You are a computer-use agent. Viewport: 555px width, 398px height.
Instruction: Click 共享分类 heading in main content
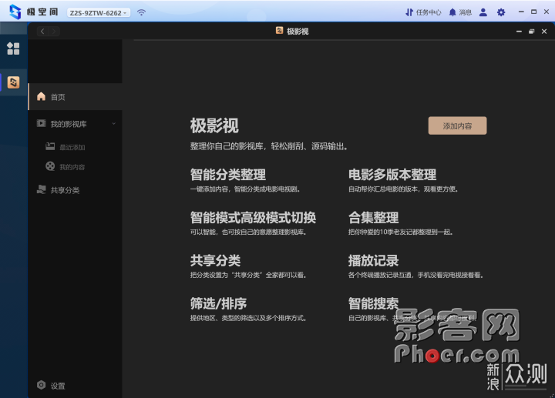(x=215, y=260)
